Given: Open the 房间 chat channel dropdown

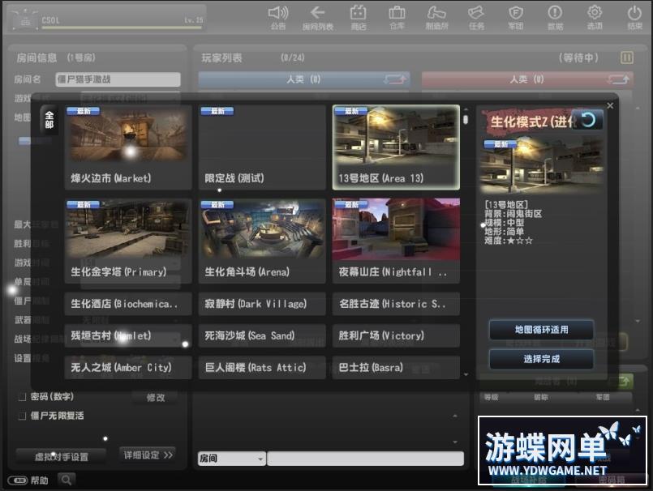Looking at the screenshot, I should click(231, 459).
